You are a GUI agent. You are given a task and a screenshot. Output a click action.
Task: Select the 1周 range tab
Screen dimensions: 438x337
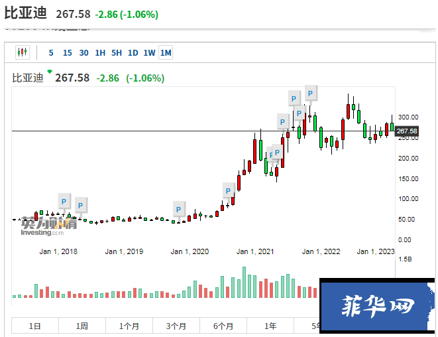pos(82,326)
